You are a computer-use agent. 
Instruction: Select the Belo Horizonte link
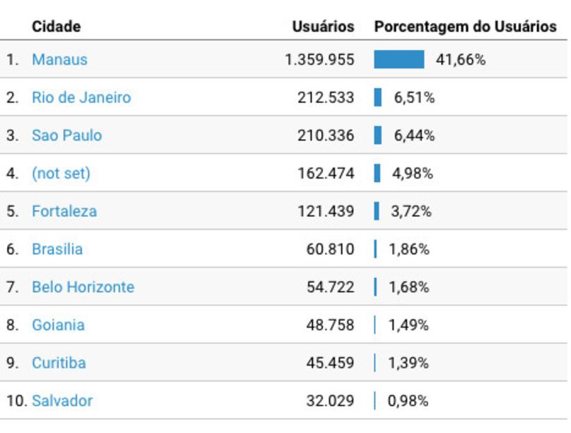coord(83,287)
